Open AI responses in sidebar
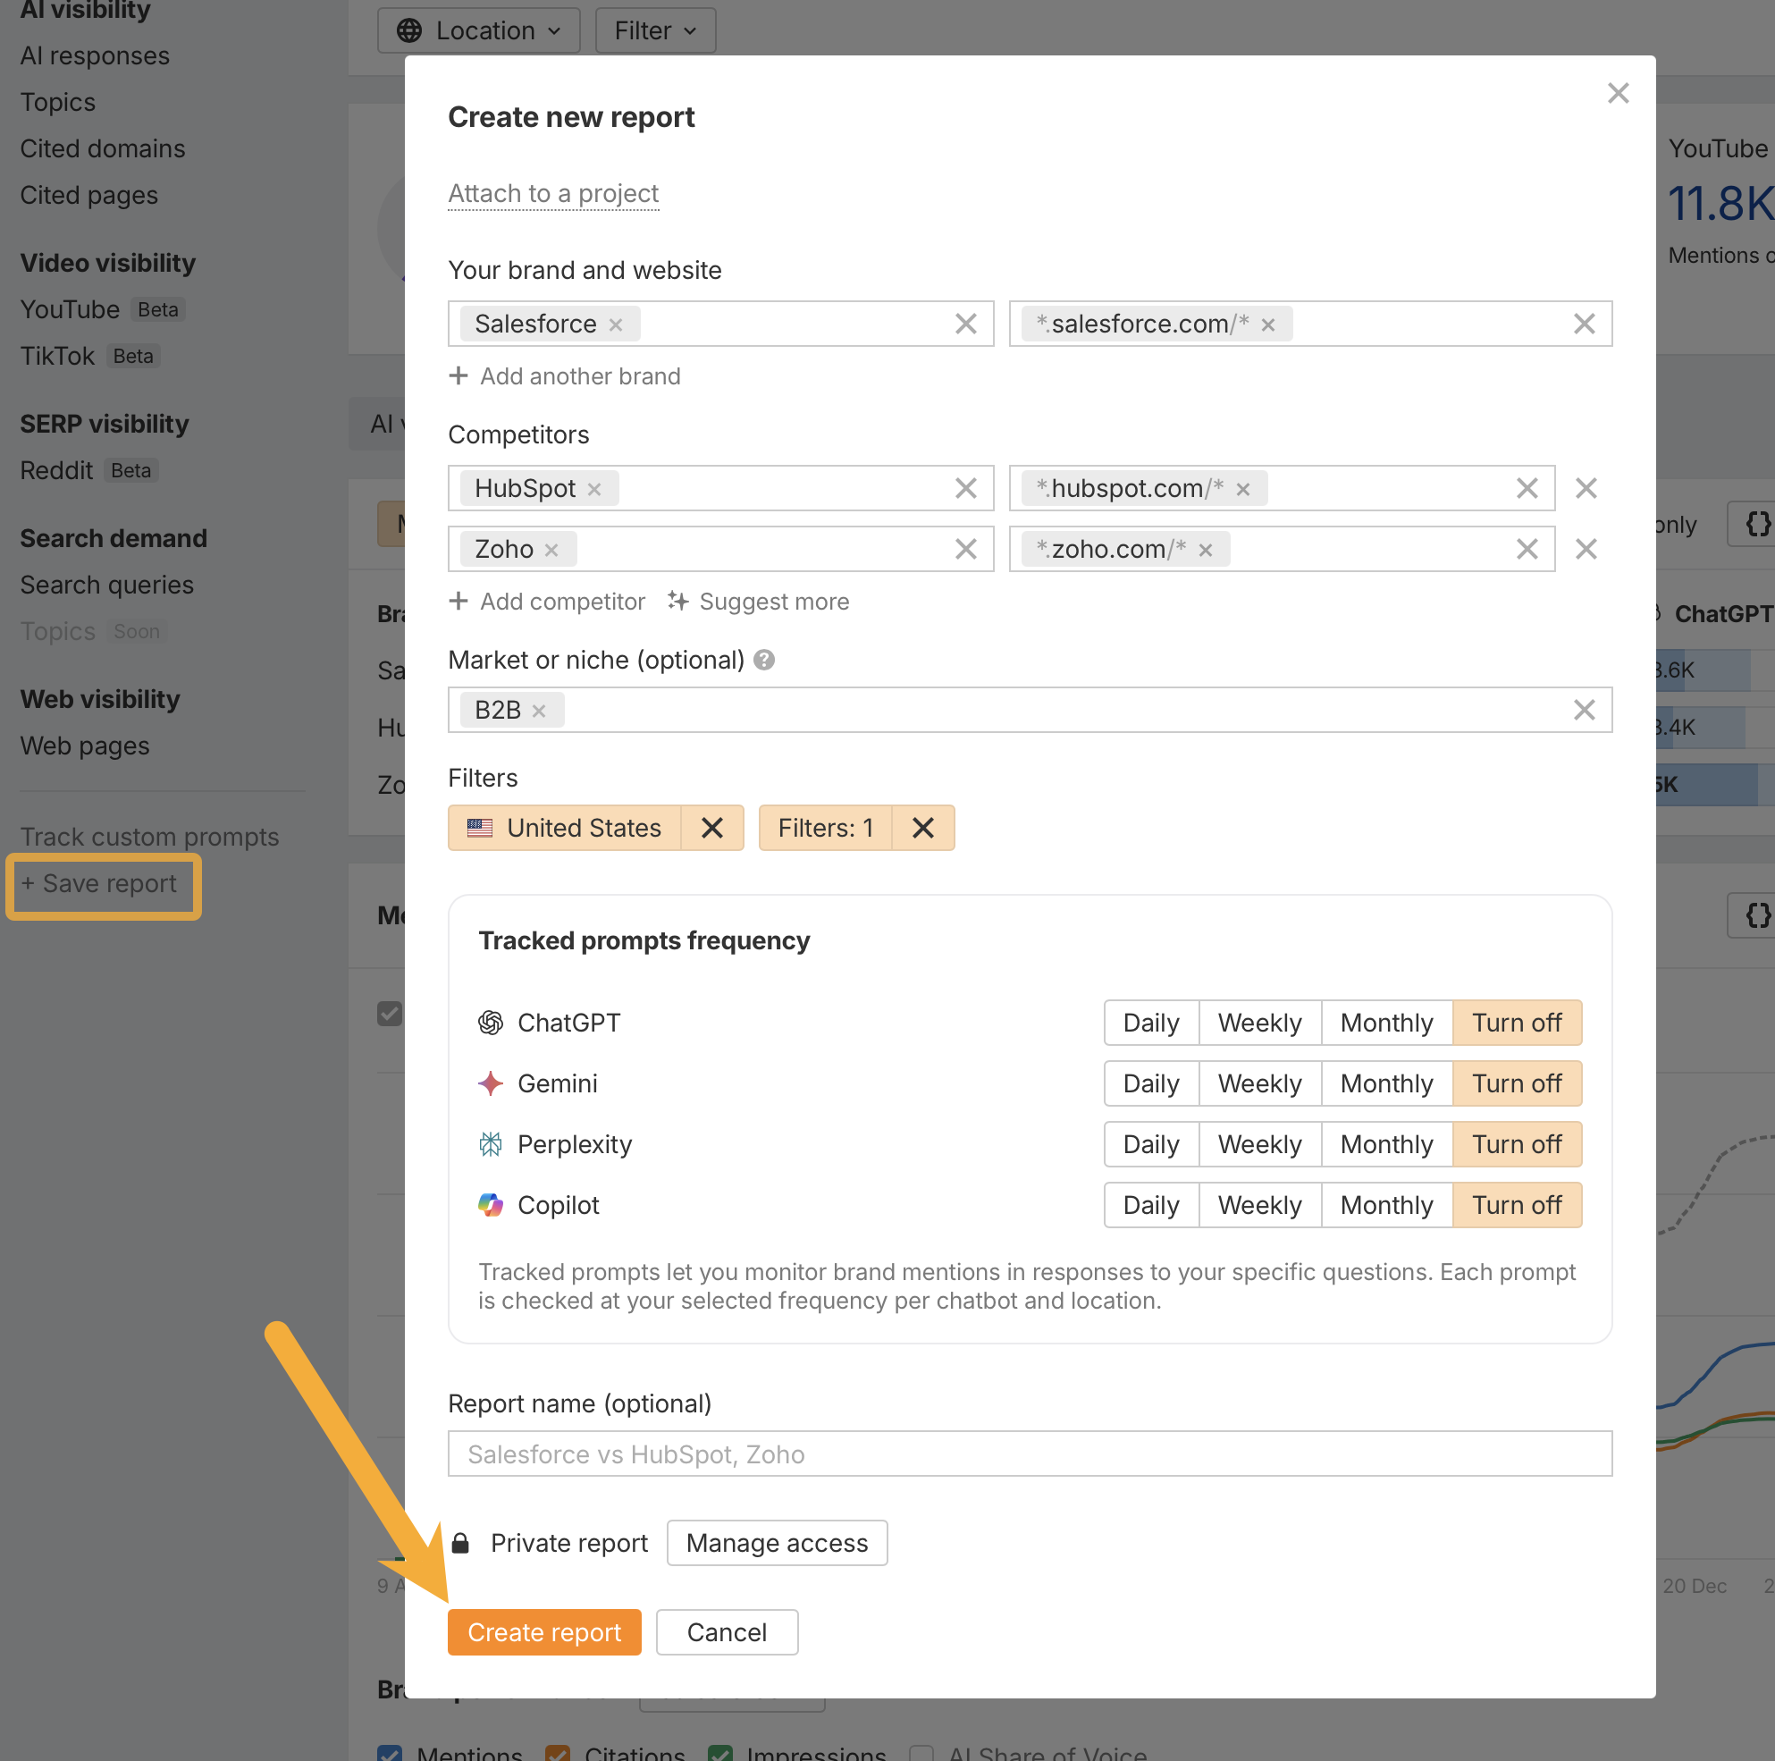 [95, 56]
